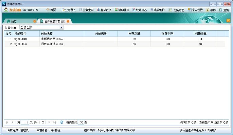Click the 切换账套 switch account icon
Image resolution: width=233 pixels, height=135 pixels.
click(x=177, y=10)
